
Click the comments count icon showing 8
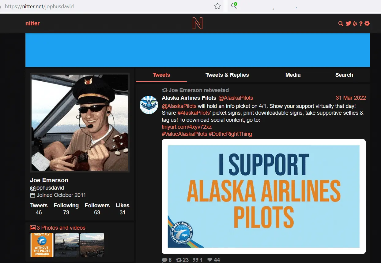pos(164,260)
